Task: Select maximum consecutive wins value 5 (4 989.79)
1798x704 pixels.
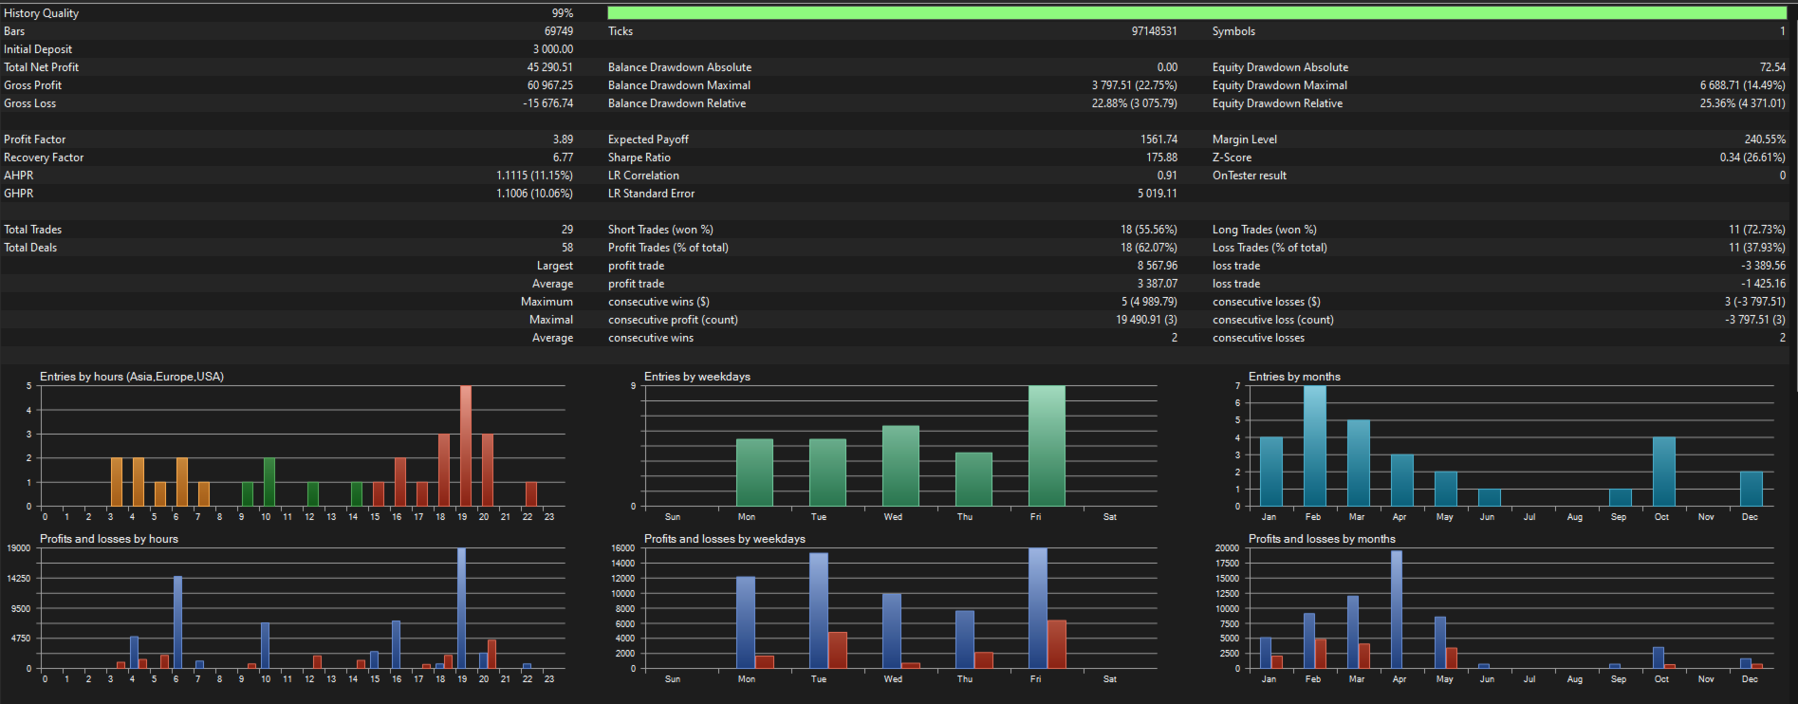Action: click(x=1150, y=302)
